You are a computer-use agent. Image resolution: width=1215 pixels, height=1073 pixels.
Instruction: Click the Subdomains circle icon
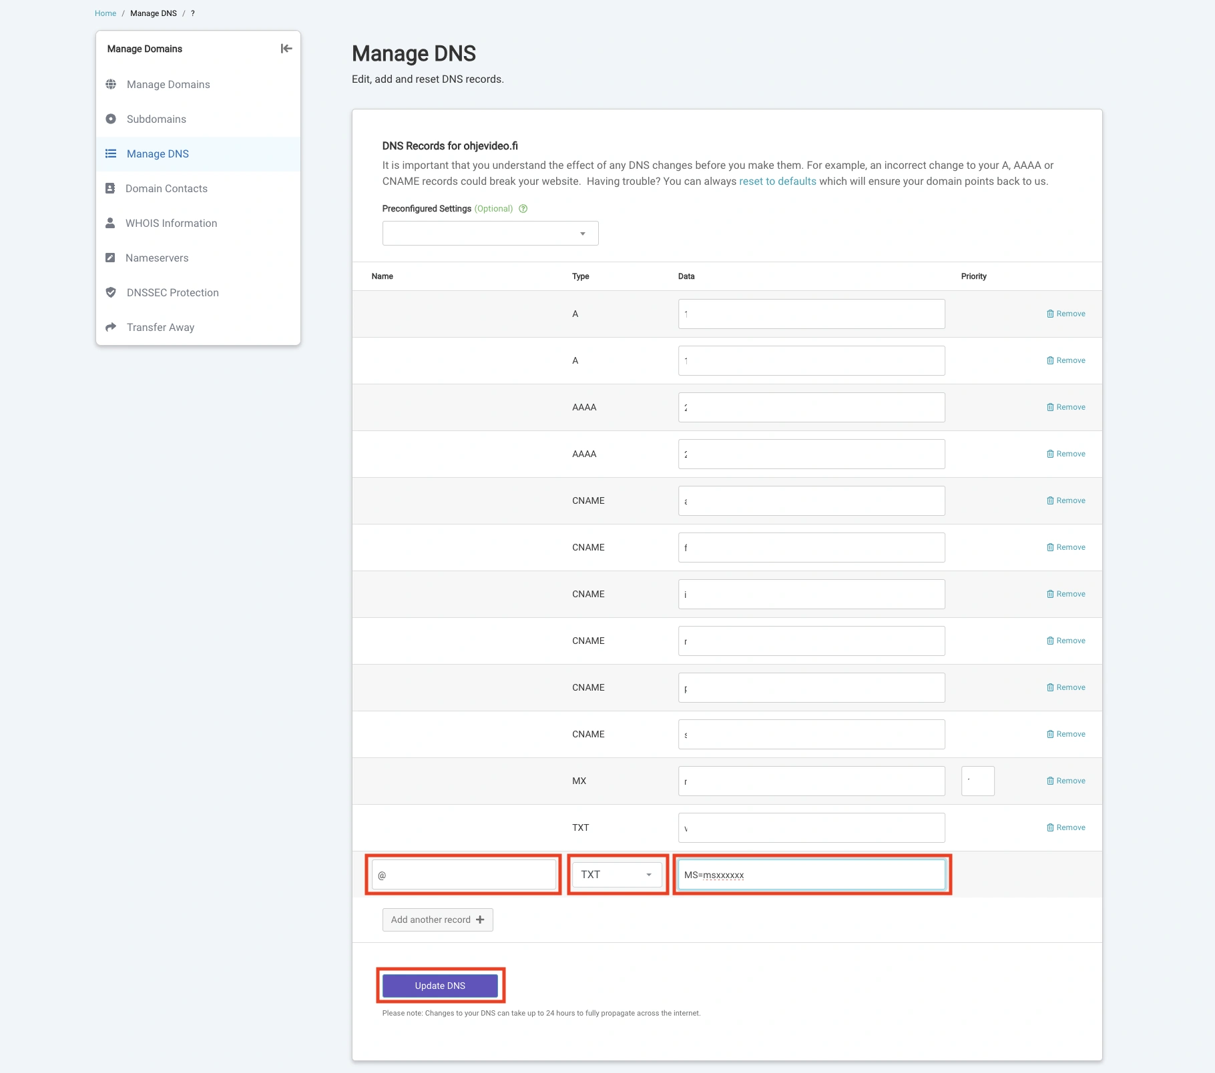tap(111, 119)
